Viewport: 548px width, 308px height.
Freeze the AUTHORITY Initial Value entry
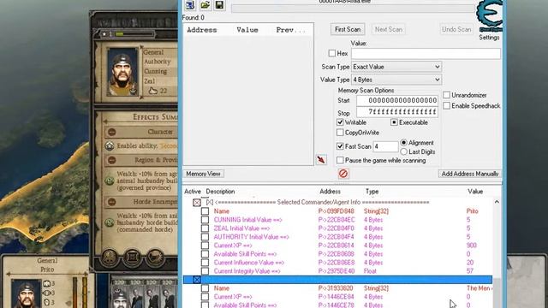point(205,237)
